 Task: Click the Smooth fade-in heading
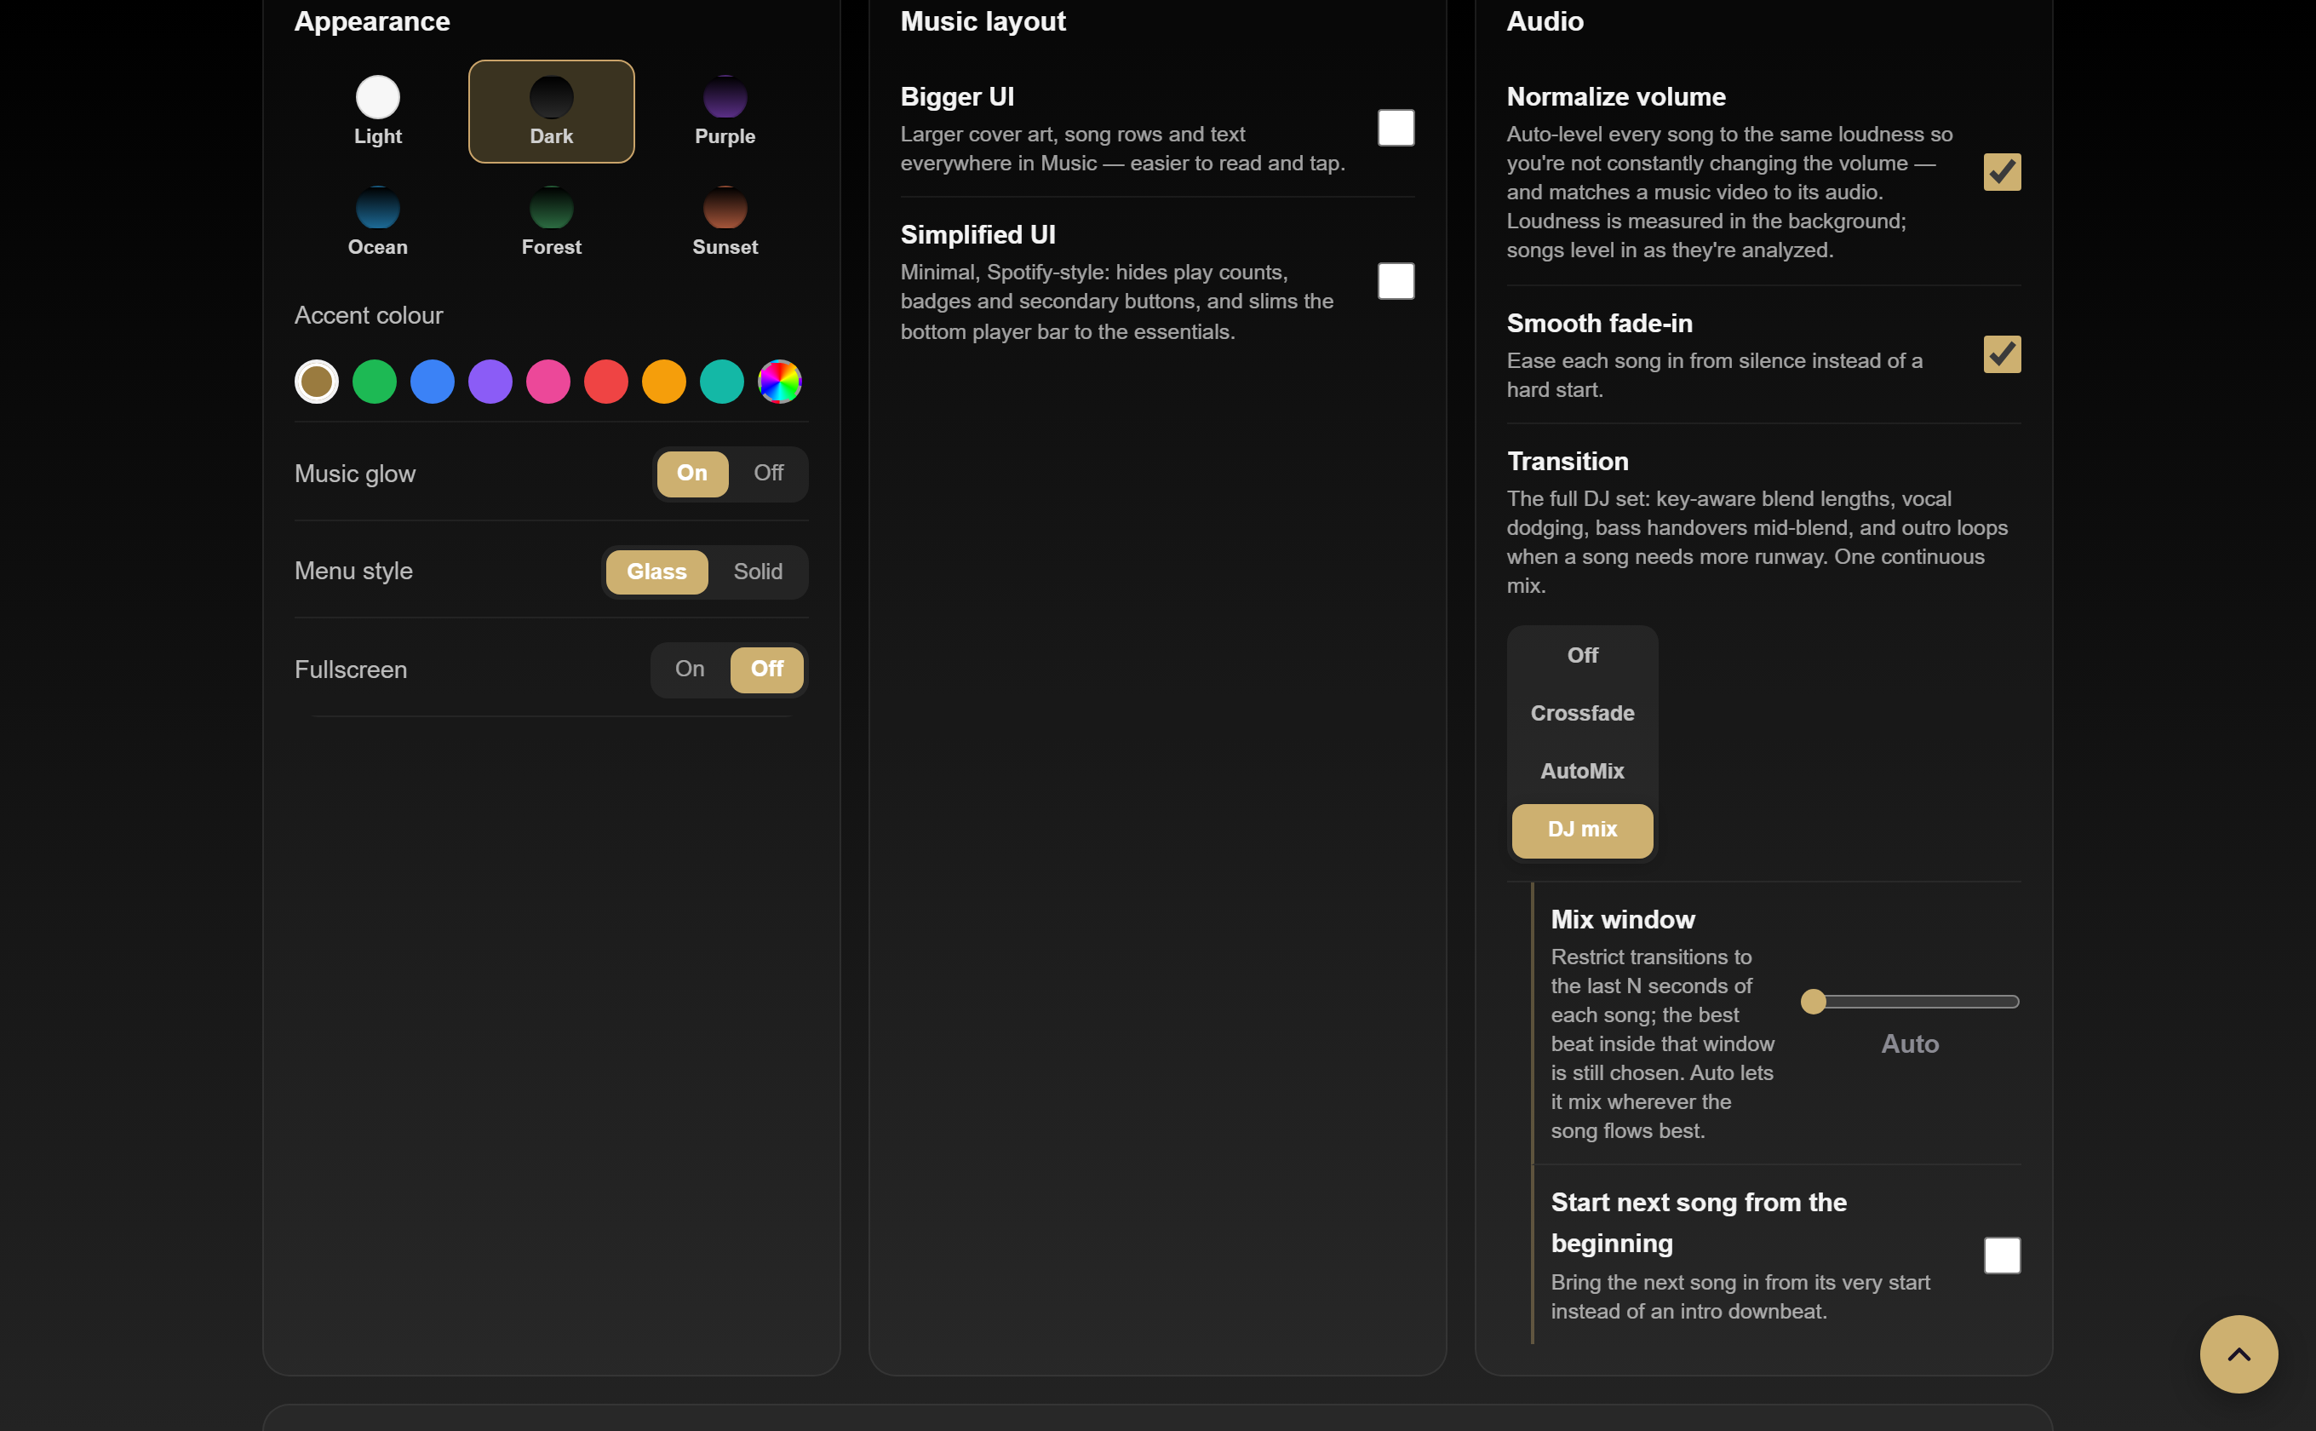1600,324
